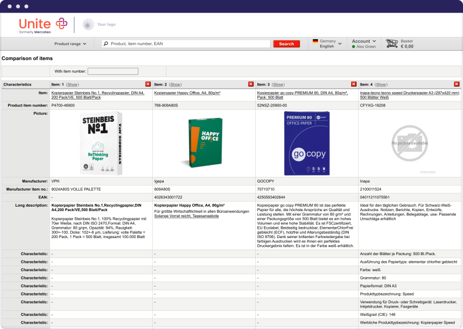Click the German flag icon

click(x=315, y=41)
